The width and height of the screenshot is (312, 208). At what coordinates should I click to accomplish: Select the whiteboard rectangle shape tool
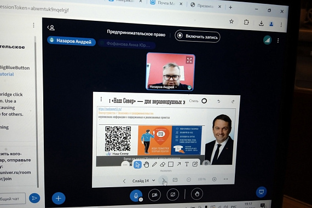point(171,164)
